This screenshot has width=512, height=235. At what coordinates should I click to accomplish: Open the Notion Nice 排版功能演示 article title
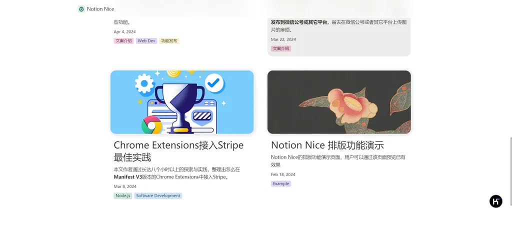point(327,145)
